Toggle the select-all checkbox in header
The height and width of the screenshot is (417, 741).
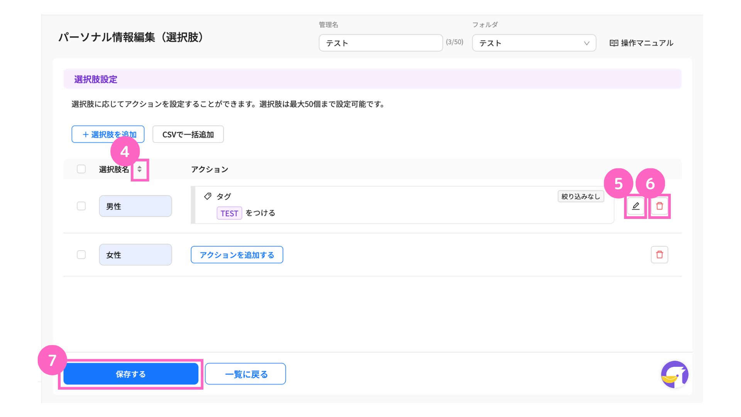(81, 169)
